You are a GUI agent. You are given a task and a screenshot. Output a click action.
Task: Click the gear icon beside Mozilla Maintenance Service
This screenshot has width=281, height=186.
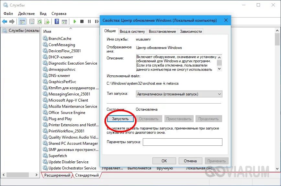click(x=45, y=106)
